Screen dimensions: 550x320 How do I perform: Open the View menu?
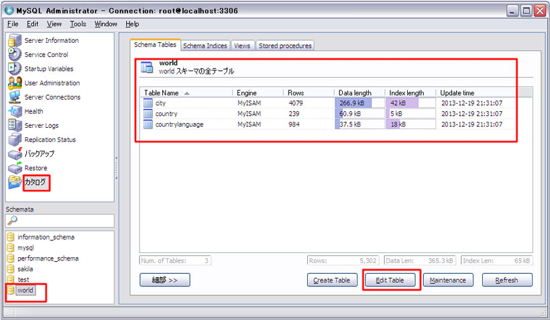[x=54, y=24]
